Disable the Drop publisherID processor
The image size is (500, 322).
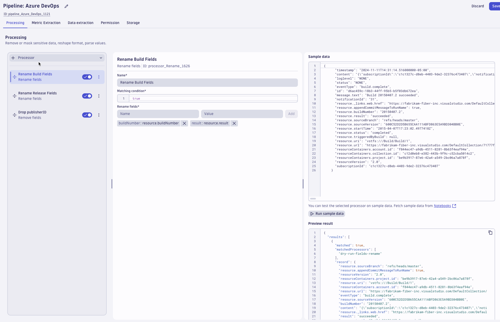tap(87, 115)
